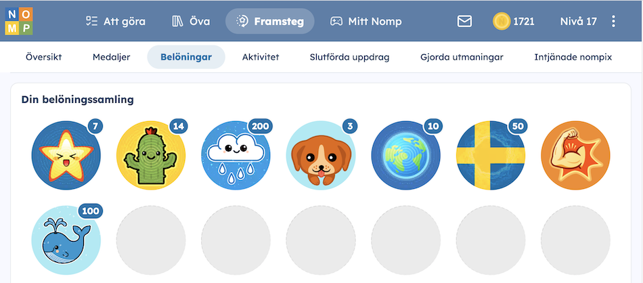Switch to the Medaljer tab
This screenshot has height=283, width=643.
coord(111,57)
